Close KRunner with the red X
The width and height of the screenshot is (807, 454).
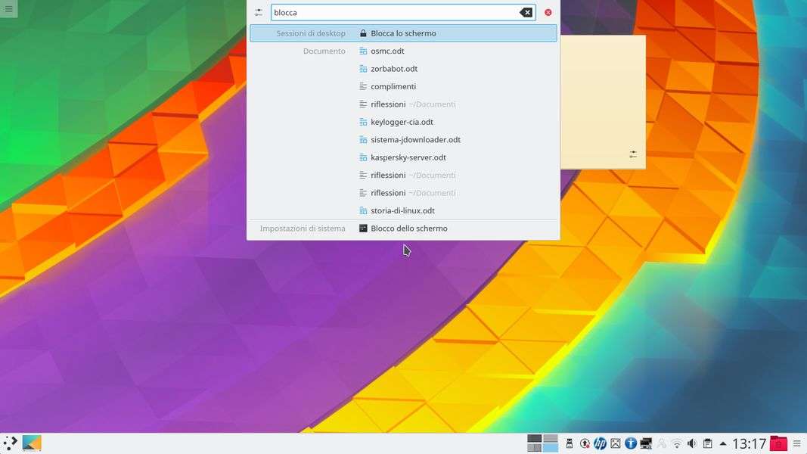pyautogui.click(x=548, y=13)
